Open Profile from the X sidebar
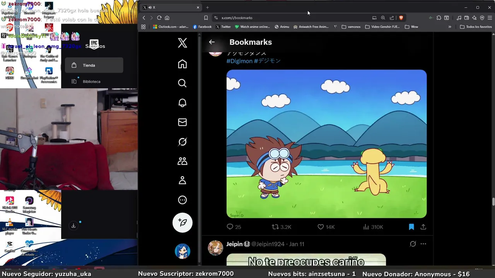This screenshot has height=278, width=495. [182, 180]
